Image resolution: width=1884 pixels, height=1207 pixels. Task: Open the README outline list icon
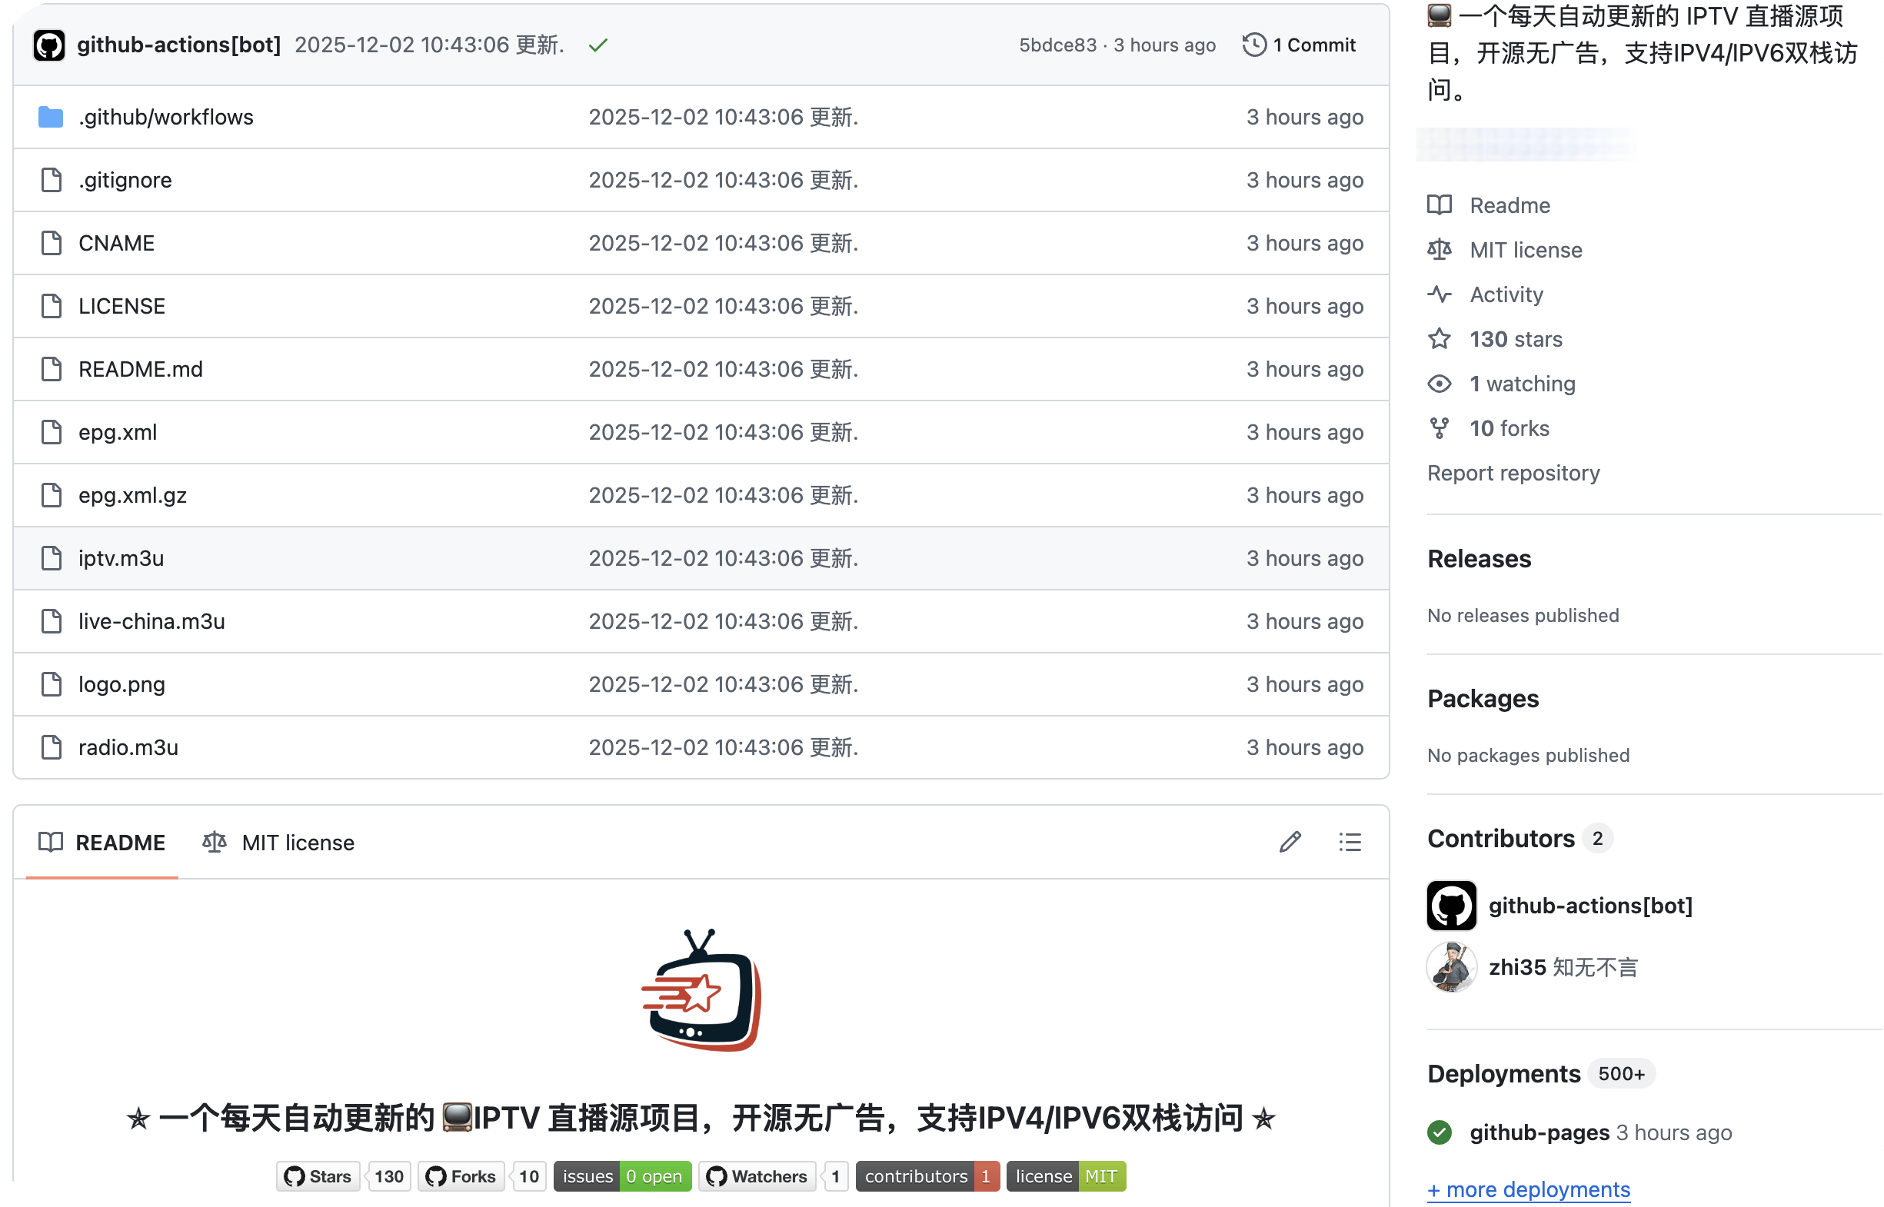pyautogui.click(x=1350, y=842)
